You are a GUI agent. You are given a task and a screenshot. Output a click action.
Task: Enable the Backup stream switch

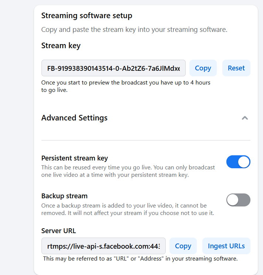238,200
